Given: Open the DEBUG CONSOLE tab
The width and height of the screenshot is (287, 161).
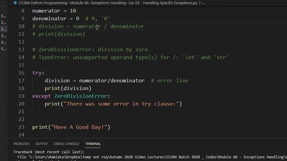Looking at the screenshot, I should click(66, 144).
